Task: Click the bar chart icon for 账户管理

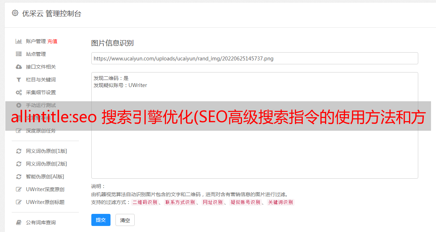Action: pos(19,41)
